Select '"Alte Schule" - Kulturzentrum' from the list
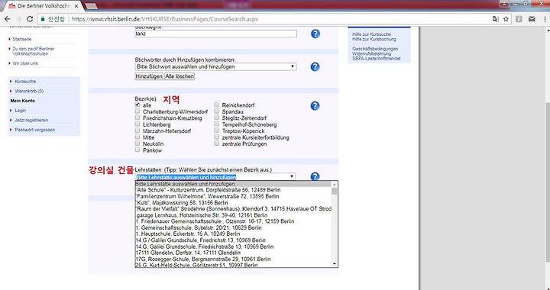Viewport: 550px width, 290px height. pos(233,190)
